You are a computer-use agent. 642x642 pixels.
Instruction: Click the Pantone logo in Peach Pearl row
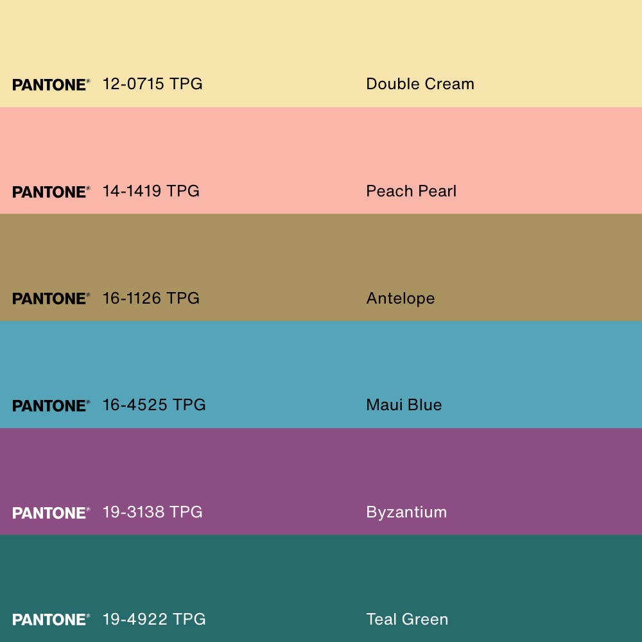[x=50, y=192]
